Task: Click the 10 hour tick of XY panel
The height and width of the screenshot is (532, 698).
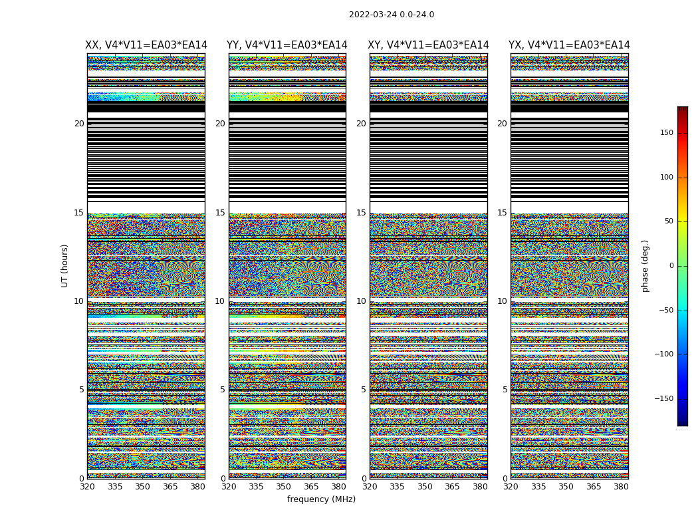Action: coord(362,301)
